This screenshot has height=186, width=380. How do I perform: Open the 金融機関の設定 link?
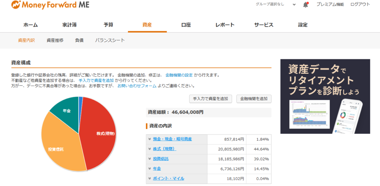(x=179, y=75)
